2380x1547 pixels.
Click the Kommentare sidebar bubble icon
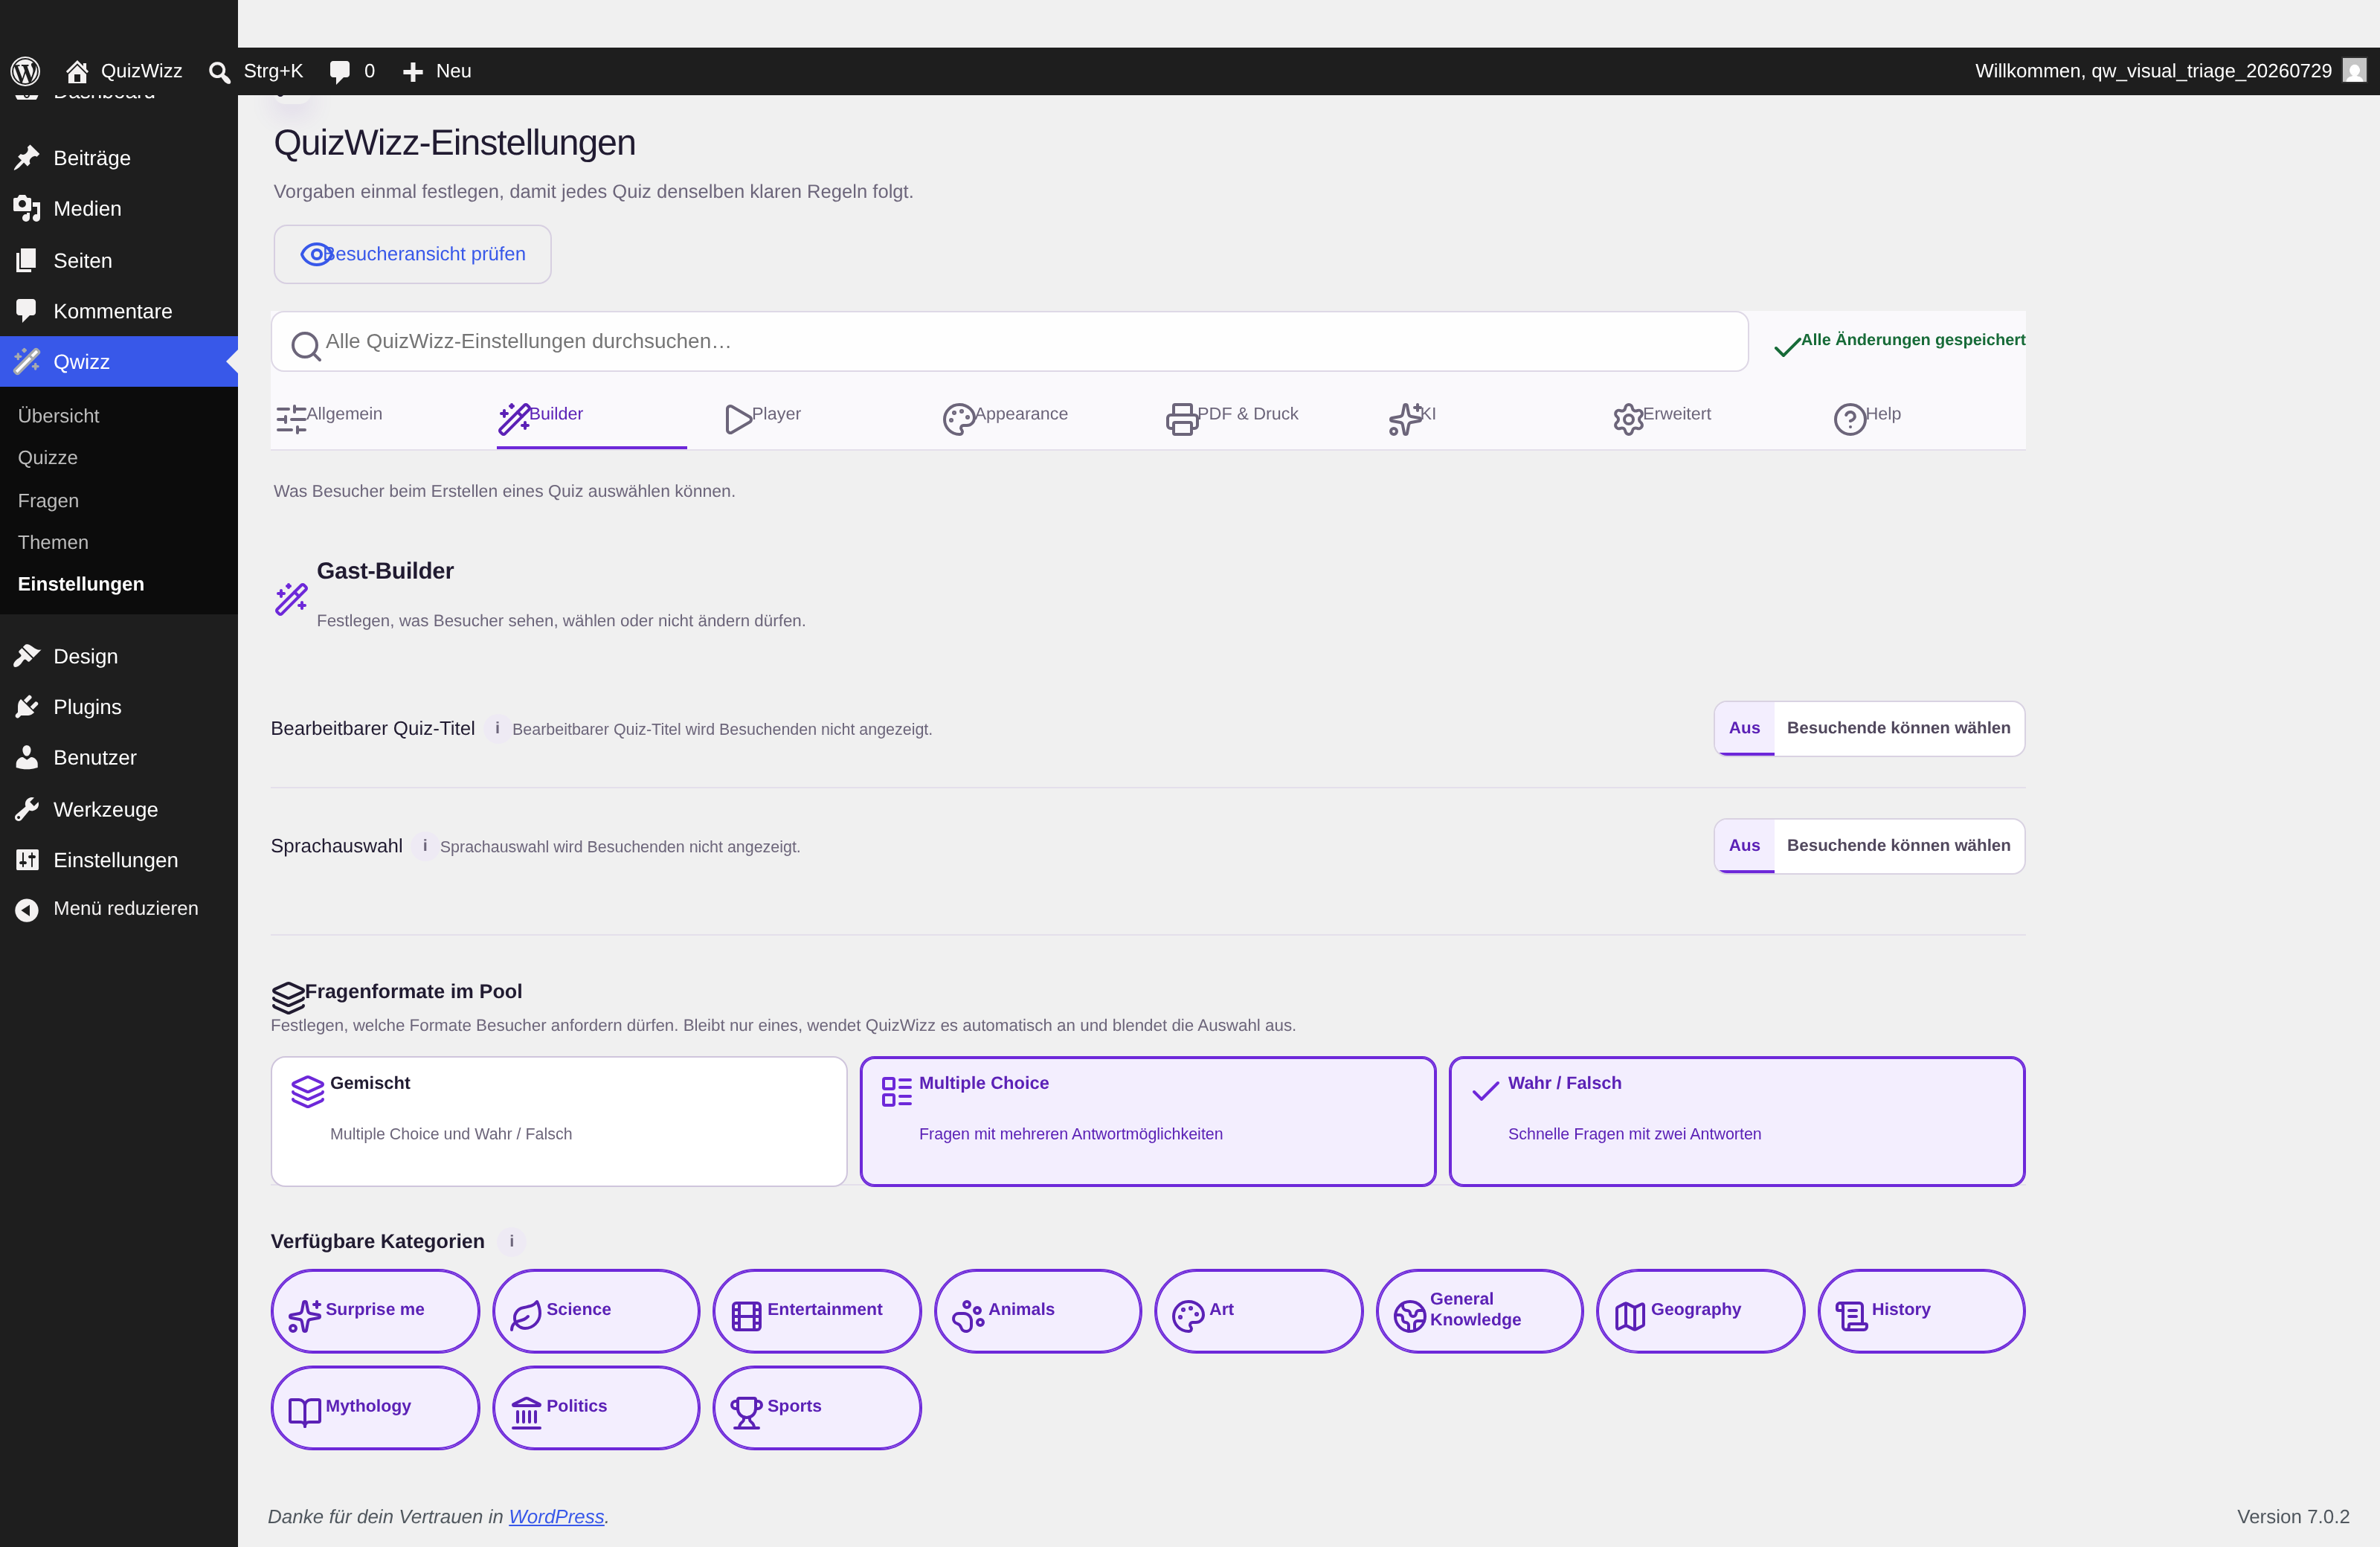[x=27, y=311]
